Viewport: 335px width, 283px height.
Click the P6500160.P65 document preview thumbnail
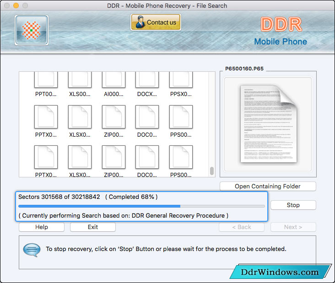269,124
